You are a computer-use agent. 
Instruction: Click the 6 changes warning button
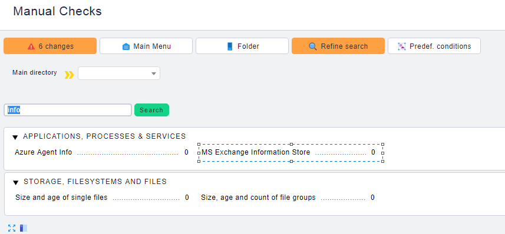tap(50, 46)
